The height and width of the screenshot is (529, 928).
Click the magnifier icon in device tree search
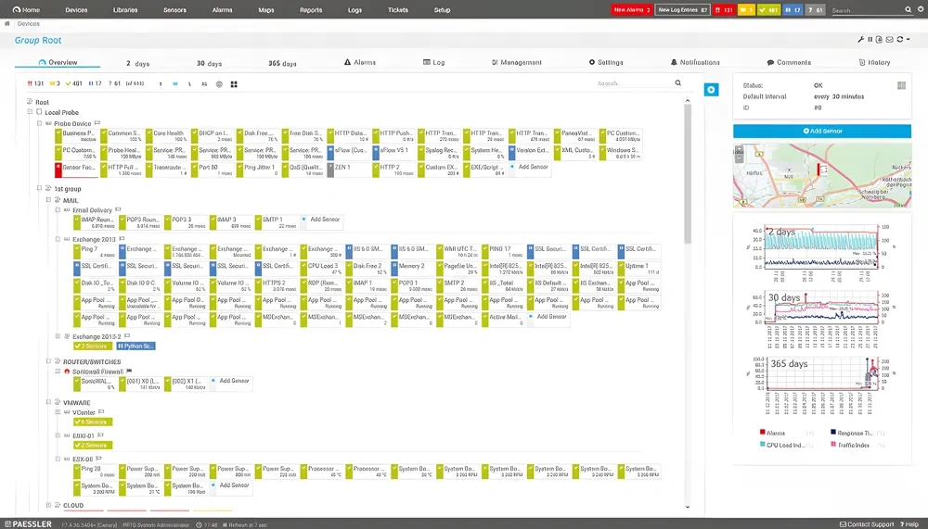point(678,83)
